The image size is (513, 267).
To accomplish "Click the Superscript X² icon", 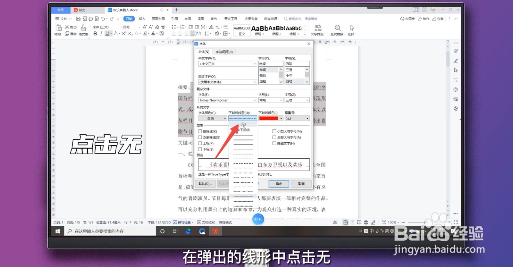I will (x=124, y=33).
